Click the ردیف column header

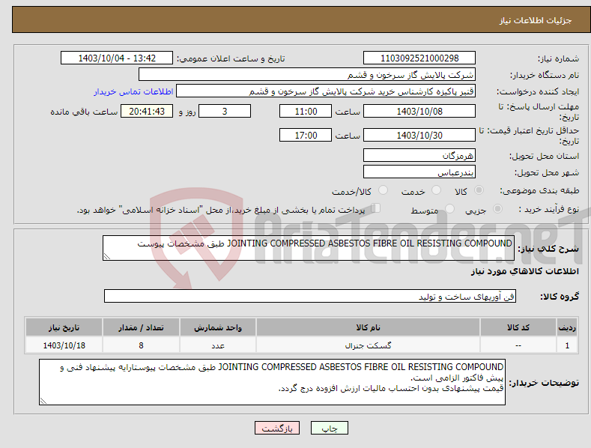(x=567, y=327)
